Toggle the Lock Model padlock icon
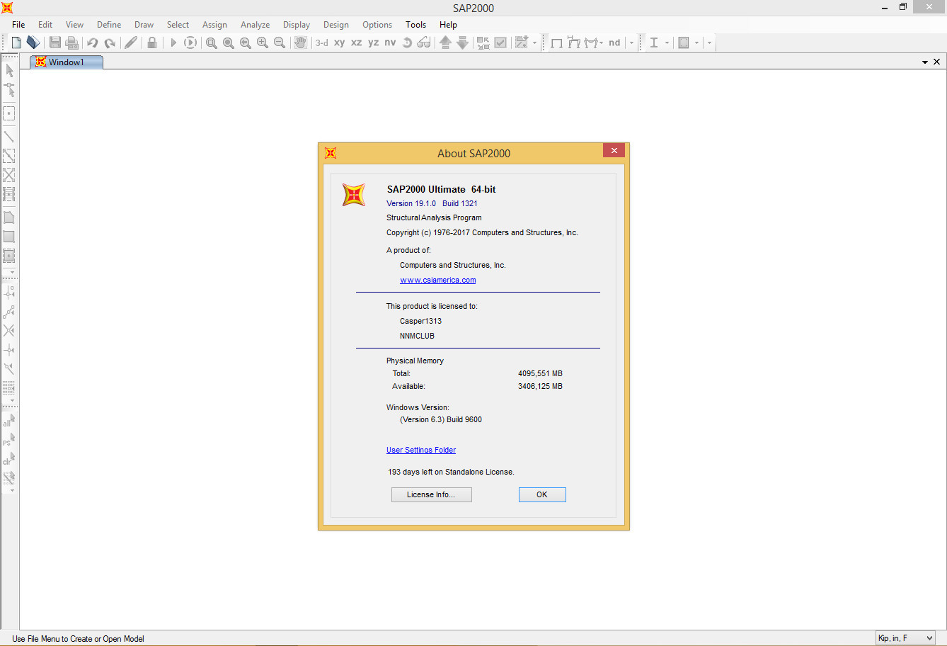Image resolution: width=947 pixels, height=646 pixels. tap(151, 42)
